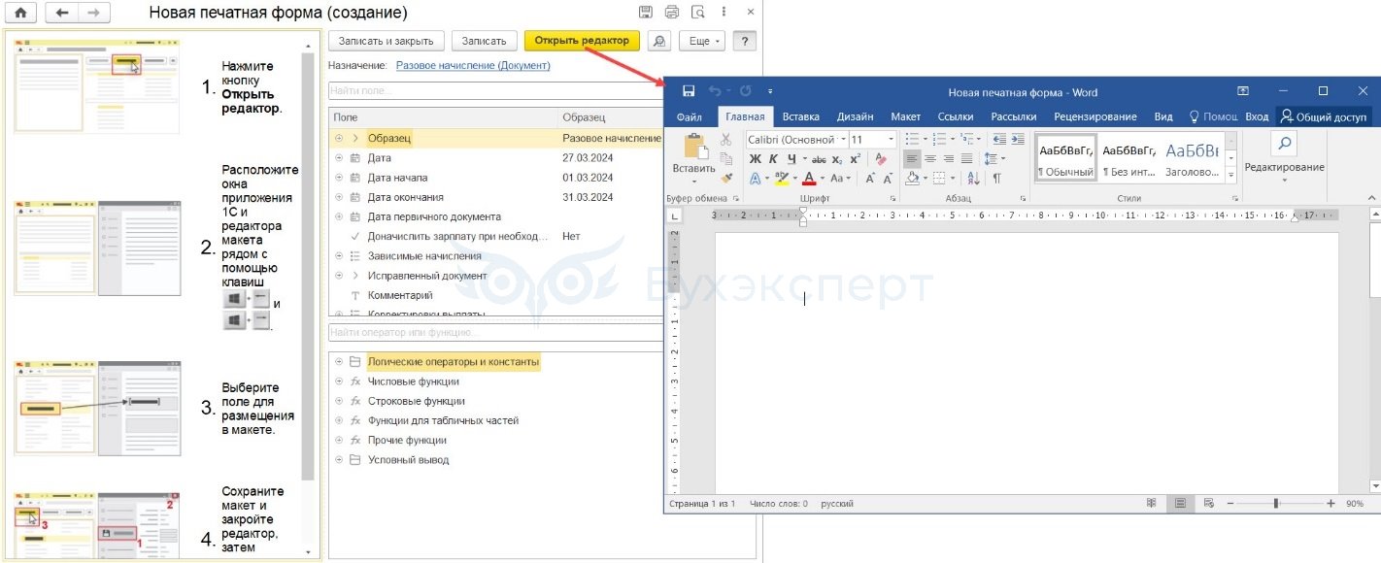Viewport: 1381px width, 563px height.
Task: Apply bold with the Ж button
Action: pyautogui.click(x=755, y=159)
